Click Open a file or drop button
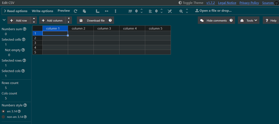 (x=213, y=11)
